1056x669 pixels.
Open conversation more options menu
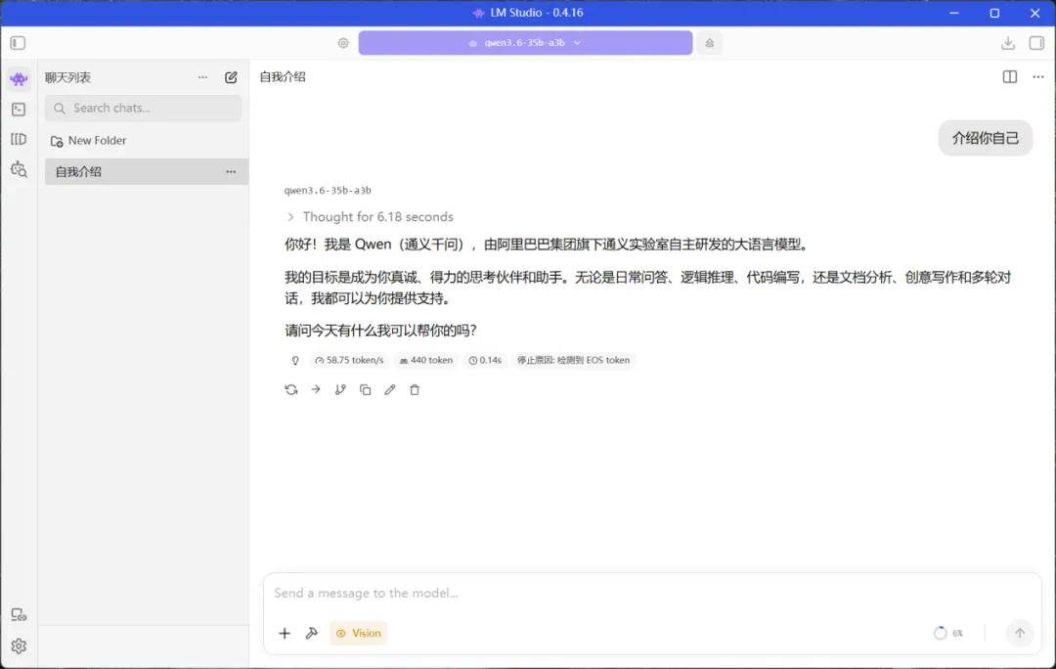1037,77
